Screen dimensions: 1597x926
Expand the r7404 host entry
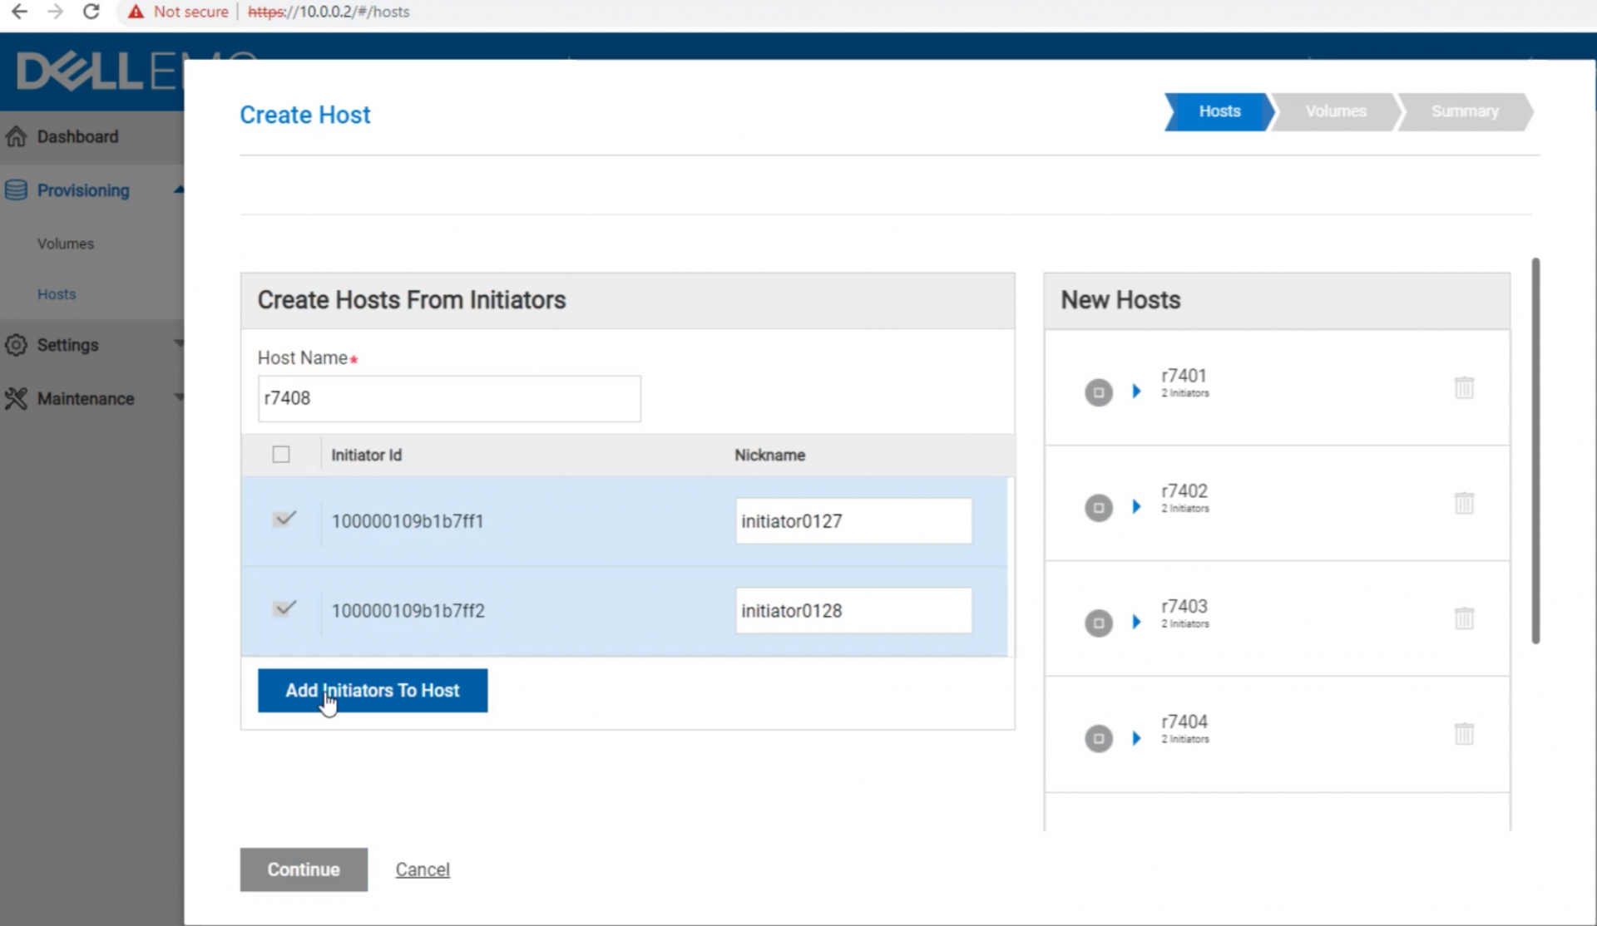(x=1136, y=738)
